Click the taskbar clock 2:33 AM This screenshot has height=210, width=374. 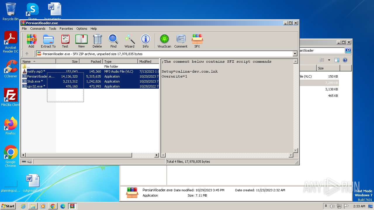(359, 206)
